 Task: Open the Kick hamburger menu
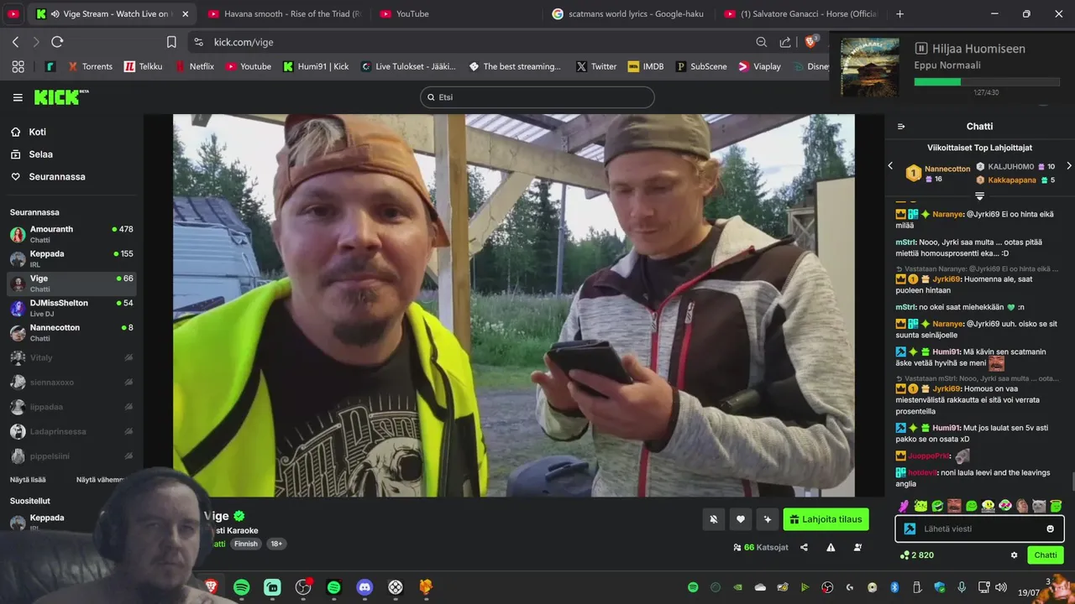pos(18,97)
